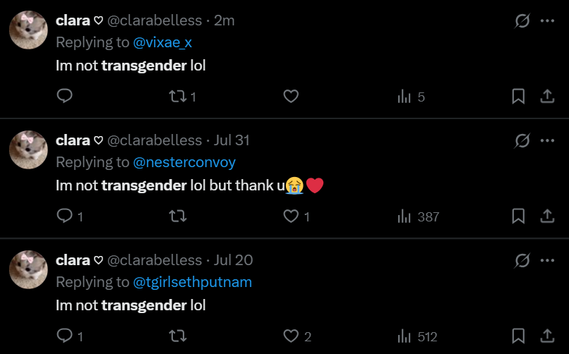569x354 pixels.
Task: Like the Jul 31 tweet
Action: coord(291,216)
